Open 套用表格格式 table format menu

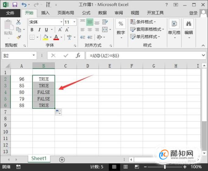(x=147, y=29)
